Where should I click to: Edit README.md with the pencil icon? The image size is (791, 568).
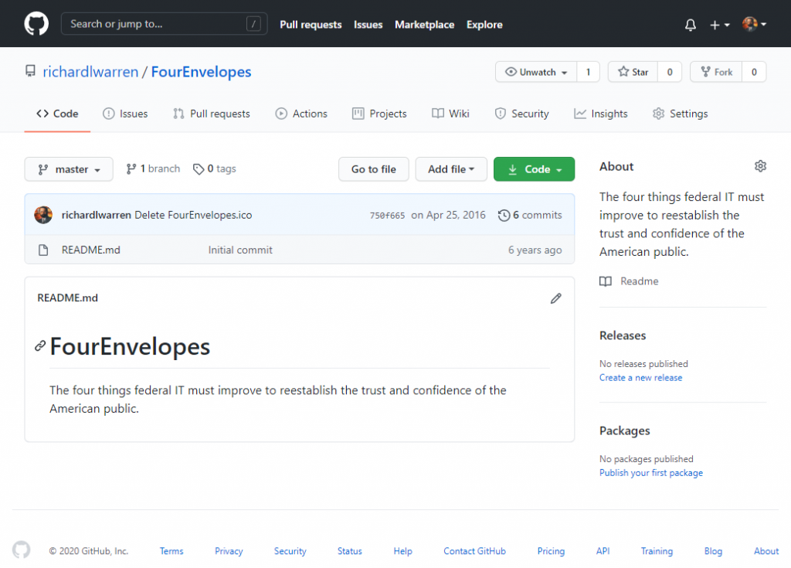pos(555,298)
